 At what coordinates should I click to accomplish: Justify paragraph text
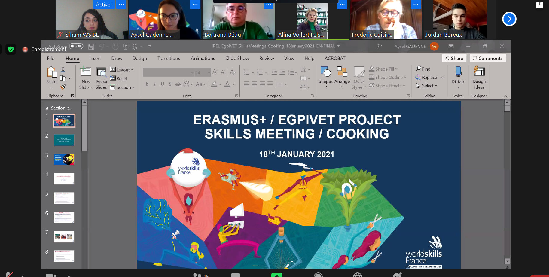point(270,84)
